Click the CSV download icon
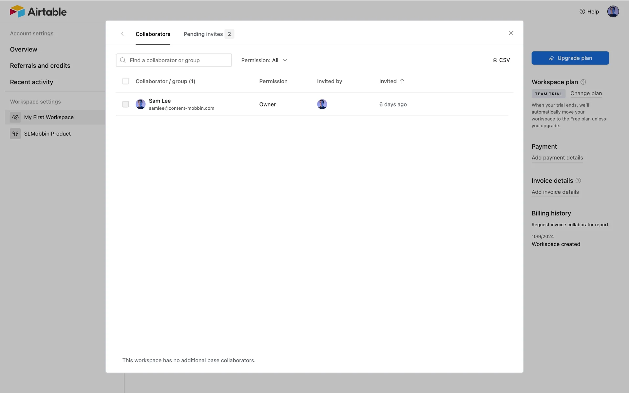Screen dimensions: 629x393 coord(495,60)
